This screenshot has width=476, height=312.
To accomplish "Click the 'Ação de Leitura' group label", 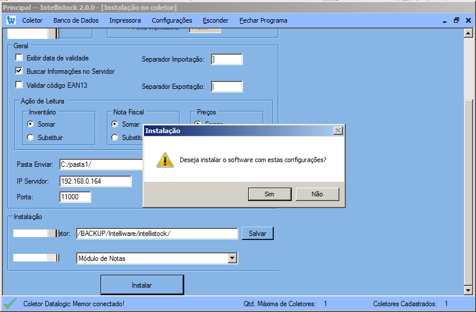I will pos(42,101).
